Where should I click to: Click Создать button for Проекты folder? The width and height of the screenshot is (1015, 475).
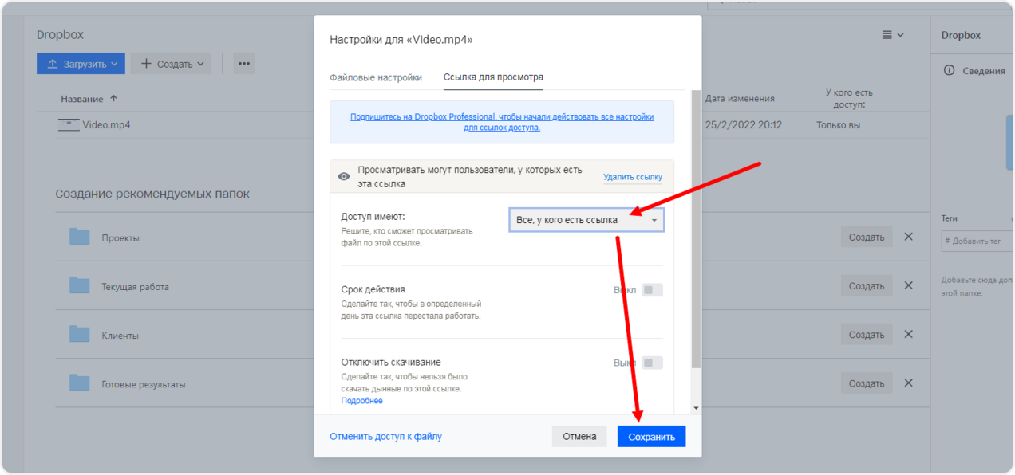click(867, 237)
